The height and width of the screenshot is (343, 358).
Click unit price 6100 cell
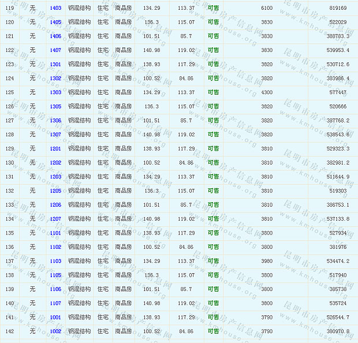266,8
